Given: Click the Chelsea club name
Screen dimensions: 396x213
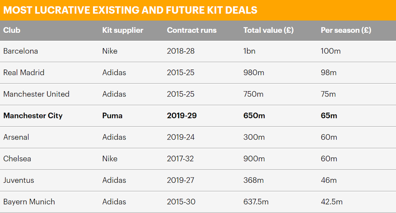Looking at the screenshot, I should point(17,159).
